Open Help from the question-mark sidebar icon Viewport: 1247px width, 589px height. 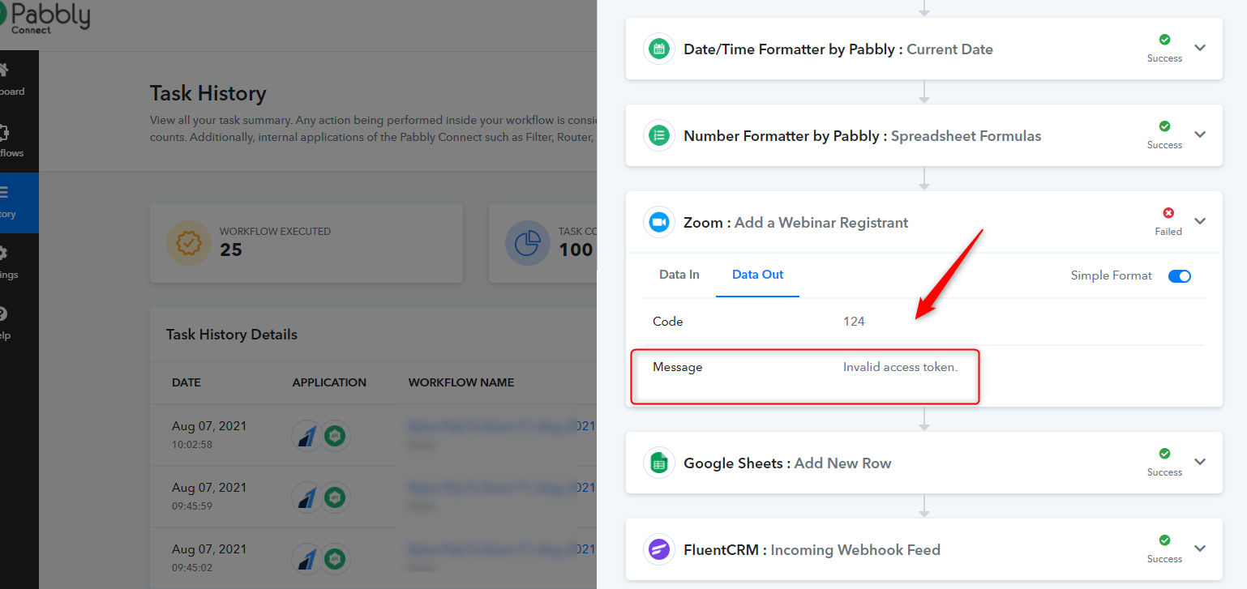(x=3, y=314)
